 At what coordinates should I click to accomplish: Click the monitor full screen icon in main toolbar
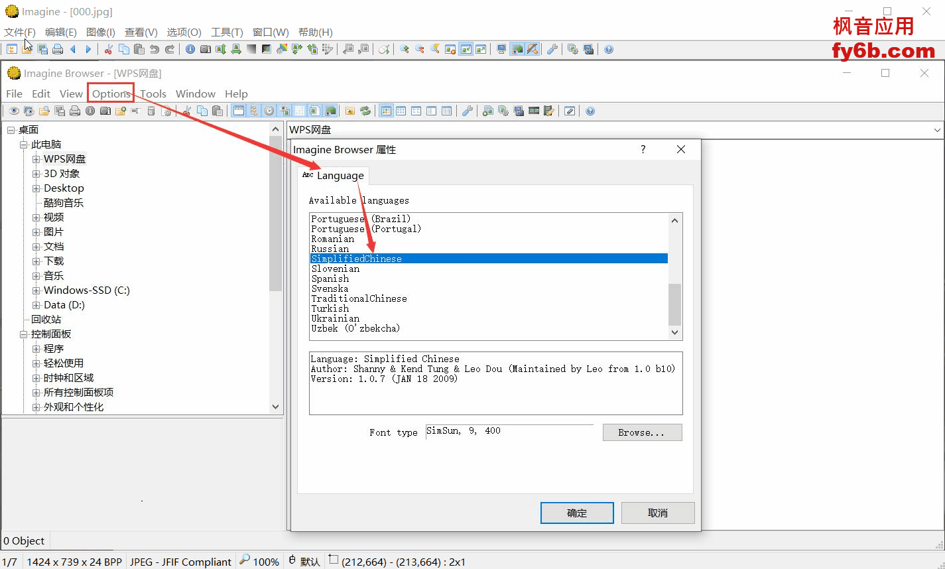[501, 49]
